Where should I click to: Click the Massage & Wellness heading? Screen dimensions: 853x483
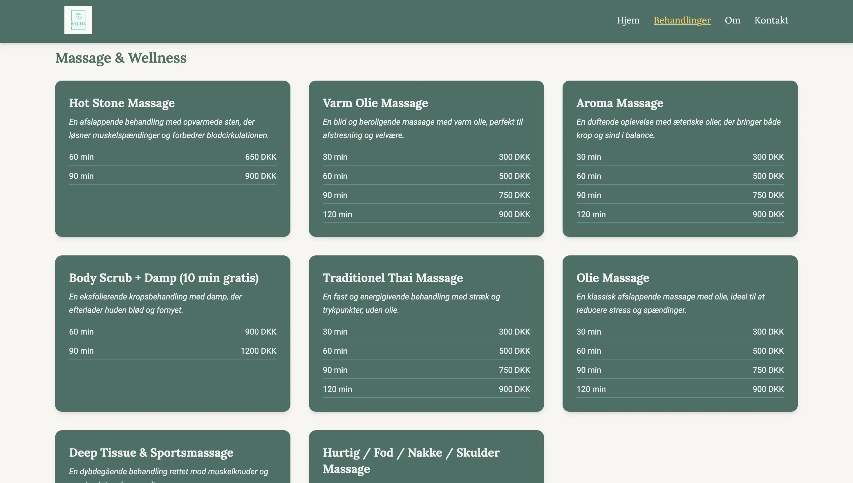121,58
